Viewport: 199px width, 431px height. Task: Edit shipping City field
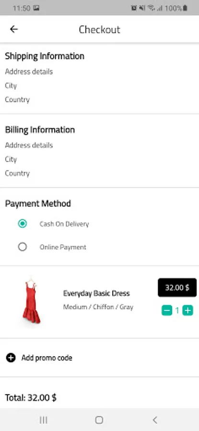point(11,86)
